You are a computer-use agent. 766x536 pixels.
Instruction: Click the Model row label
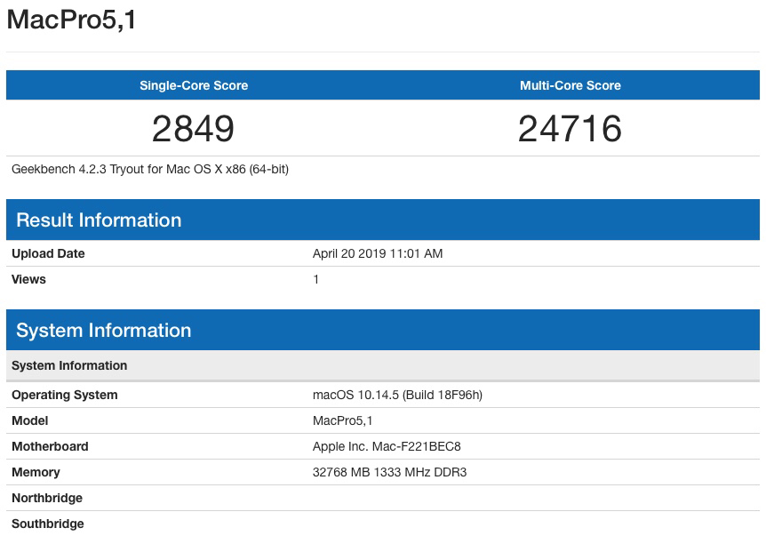pyautogui.click(x=29, y=420)
